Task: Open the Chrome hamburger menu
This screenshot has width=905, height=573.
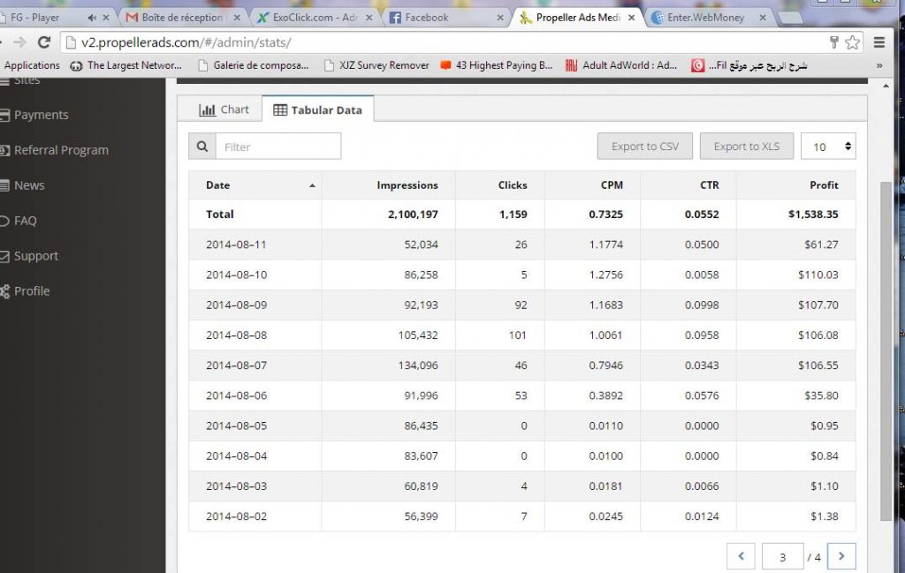Action: point(878,41)
